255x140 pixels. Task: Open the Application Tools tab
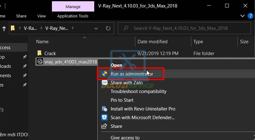click(73, 16)
